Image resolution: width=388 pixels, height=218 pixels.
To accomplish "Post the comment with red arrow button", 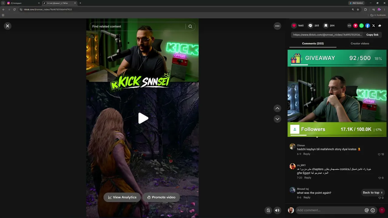I will [x=382, y=210].
